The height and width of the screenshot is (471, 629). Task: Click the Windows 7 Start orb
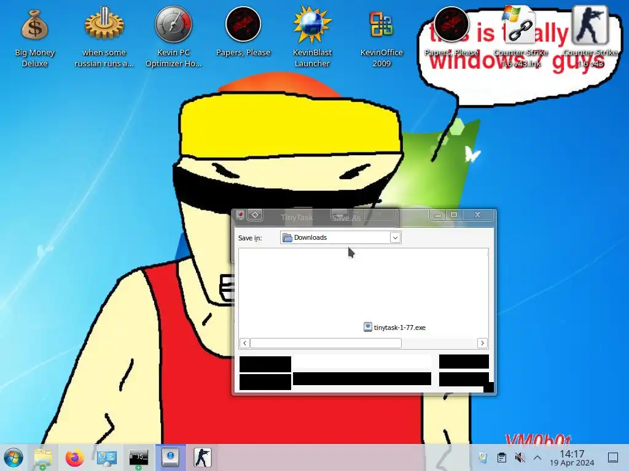(14, 458)
